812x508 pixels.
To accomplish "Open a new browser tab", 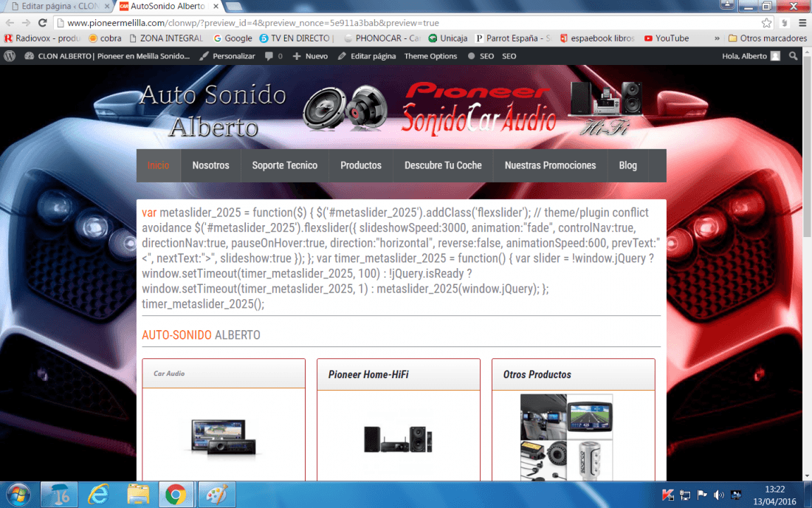I will (234, 7).
